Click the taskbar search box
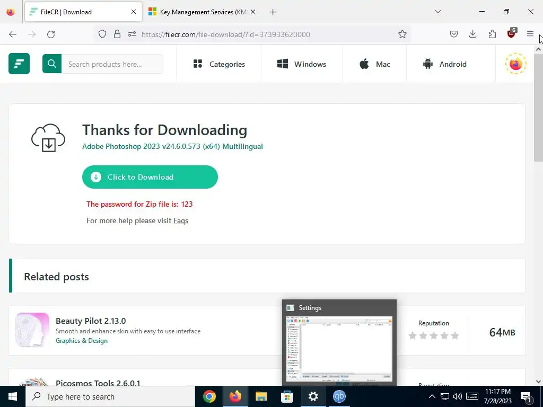Screen dimensions: 543x407 pos(110,396)
